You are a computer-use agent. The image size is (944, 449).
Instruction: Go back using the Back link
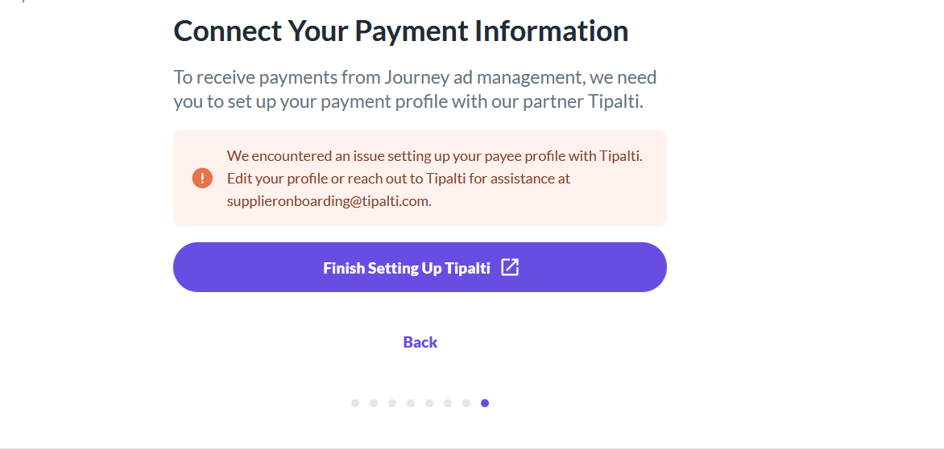click(420, 342)
